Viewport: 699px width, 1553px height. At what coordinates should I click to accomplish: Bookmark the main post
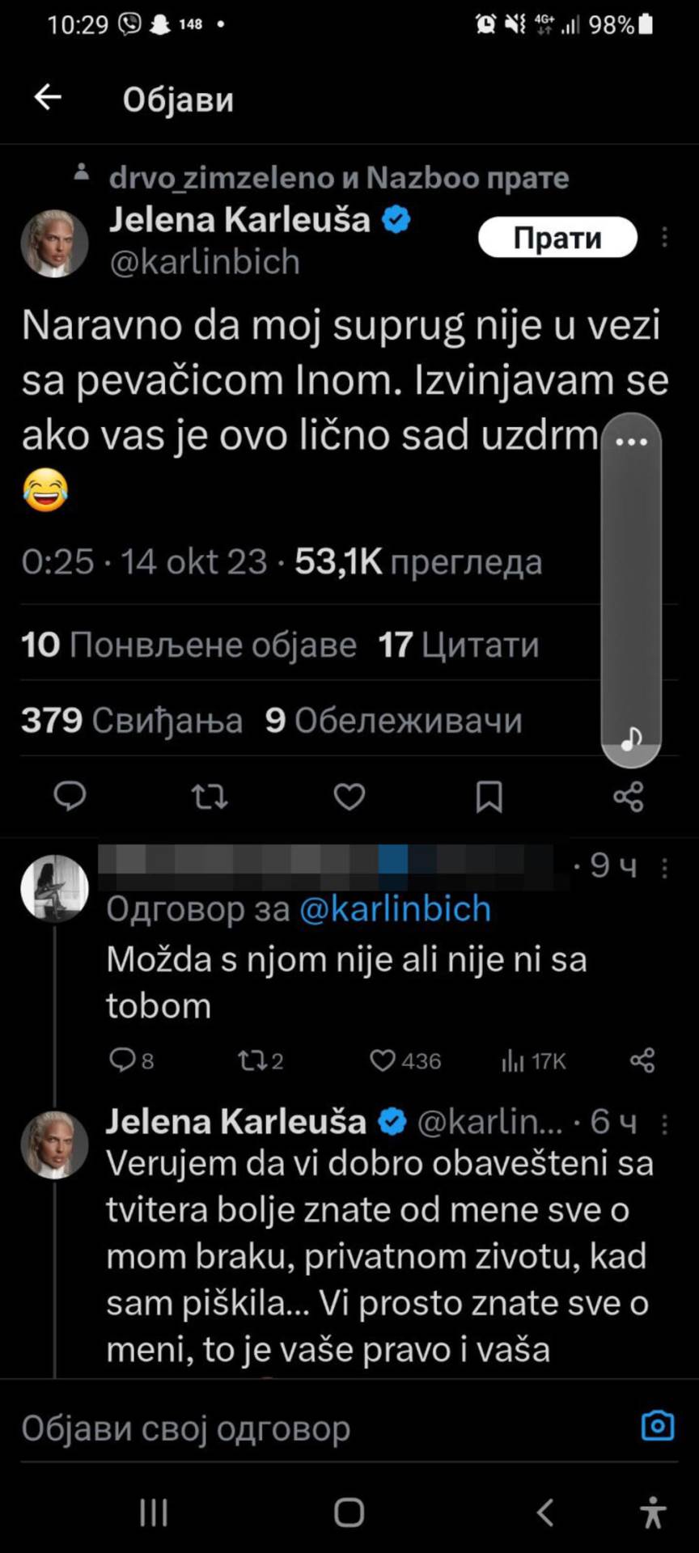[x=489, y=798]
